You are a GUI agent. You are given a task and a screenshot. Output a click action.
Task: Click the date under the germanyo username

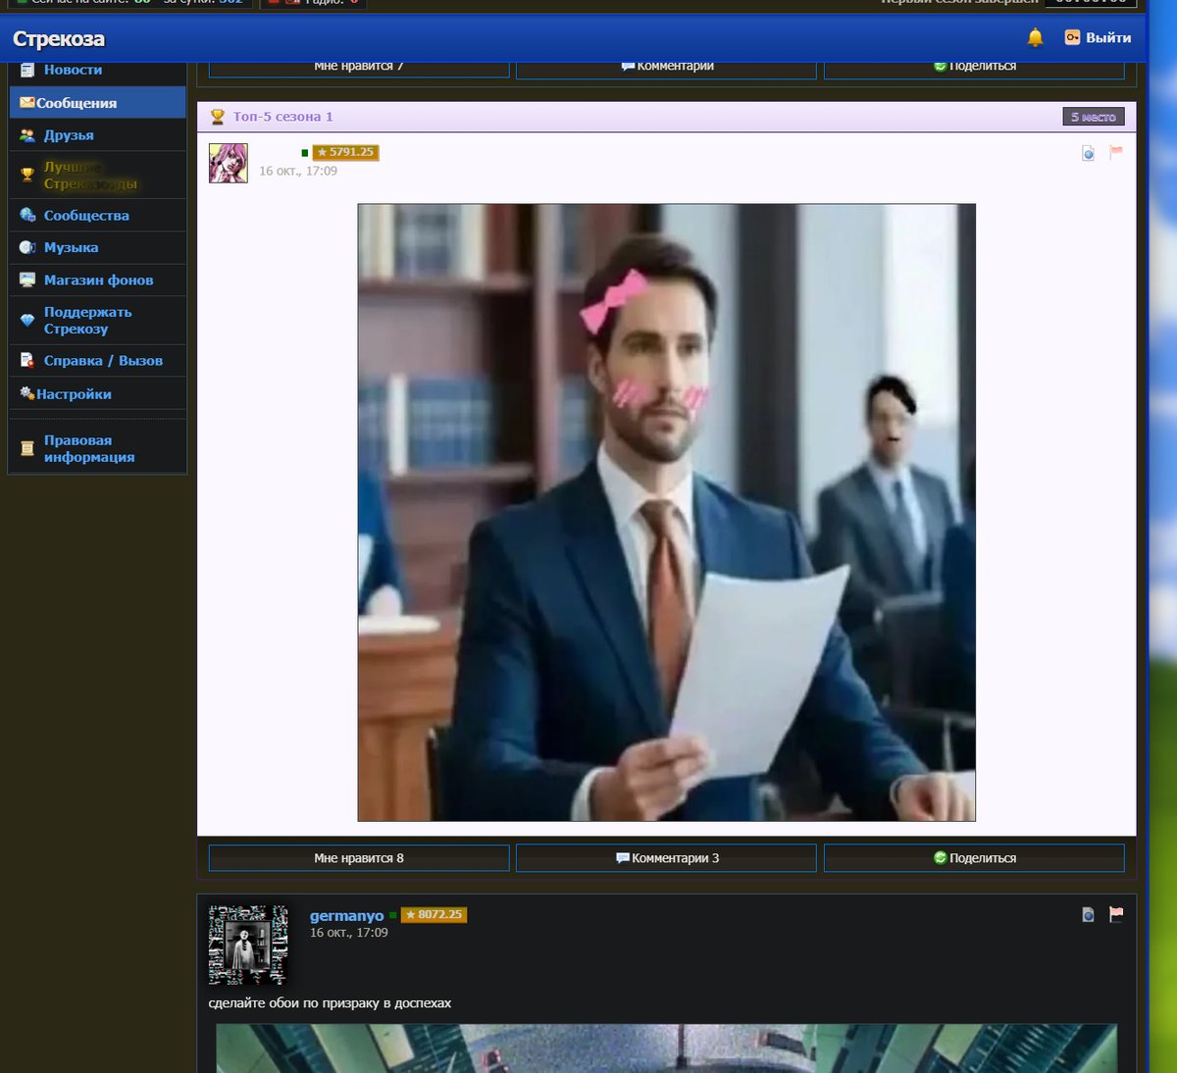349,933
